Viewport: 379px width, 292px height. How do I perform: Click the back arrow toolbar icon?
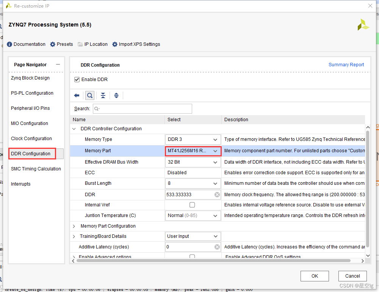77,96
